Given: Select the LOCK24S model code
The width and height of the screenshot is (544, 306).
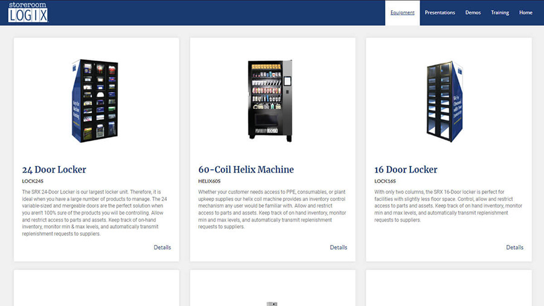Looking at the screenshot, I should click(x=33, y=181).
